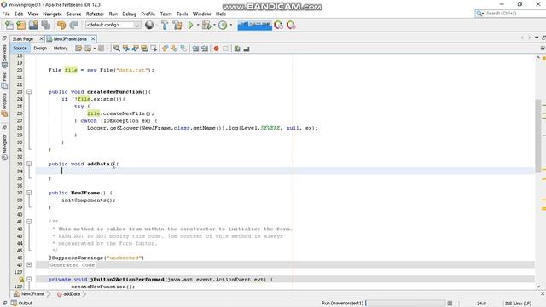The width and height of the screenshot is (546, 307).
Task: Collapse the jButton2ActionPerformed method fold
Action: pyautogui.click(x=29, y=280)
